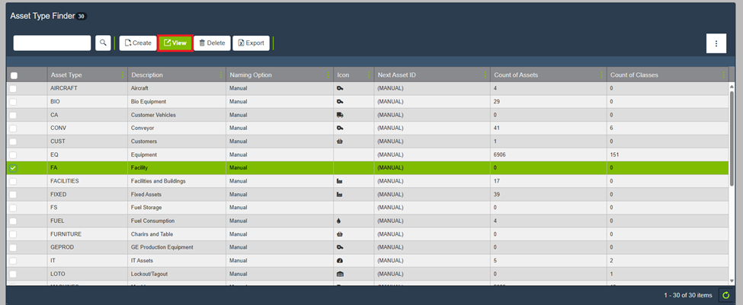Click the magnifying glass search icon
Image resolution: width=743 pixels, height=305 pixels.
pyautogui.click(x=103, y=43)
